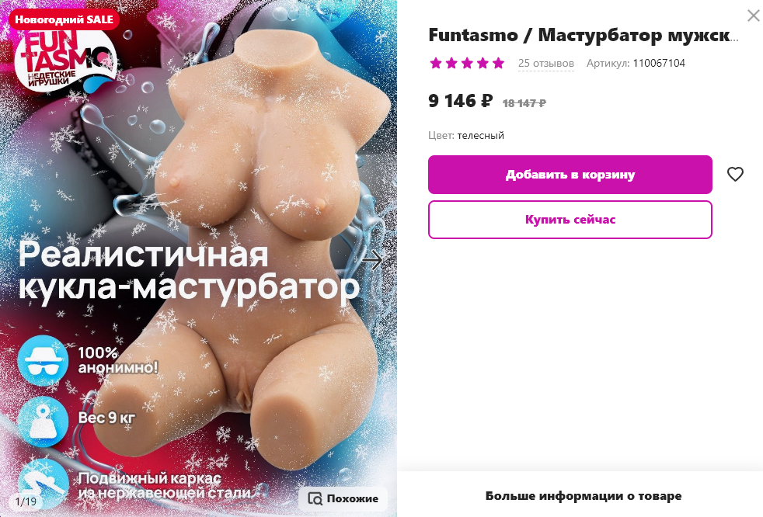The image size is (763, 517).
Task: Click the crossed-out price 18 147 ₽
Action: tap(524, 103)
